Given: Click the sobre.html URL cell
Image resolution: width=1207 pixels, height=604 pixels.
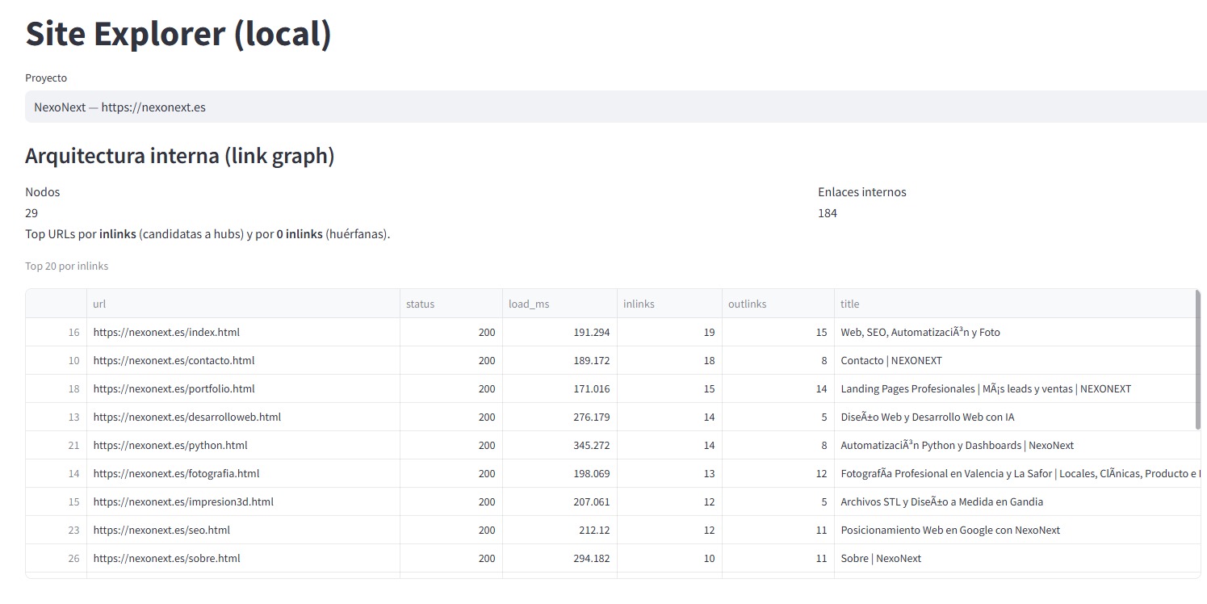Looking at the screenshot, I should tap(166, 558).
